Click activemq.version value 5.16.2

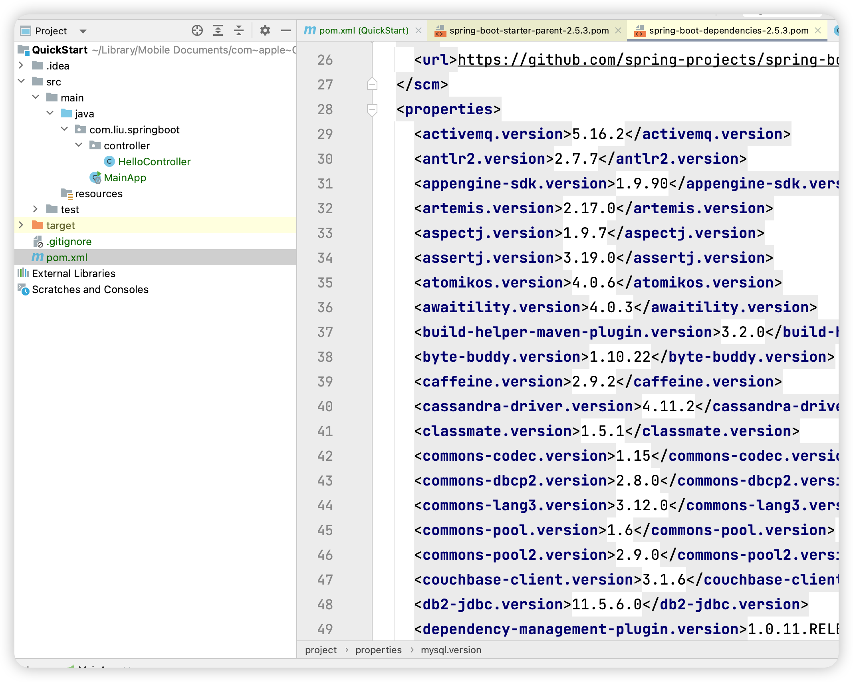[598, 134]
